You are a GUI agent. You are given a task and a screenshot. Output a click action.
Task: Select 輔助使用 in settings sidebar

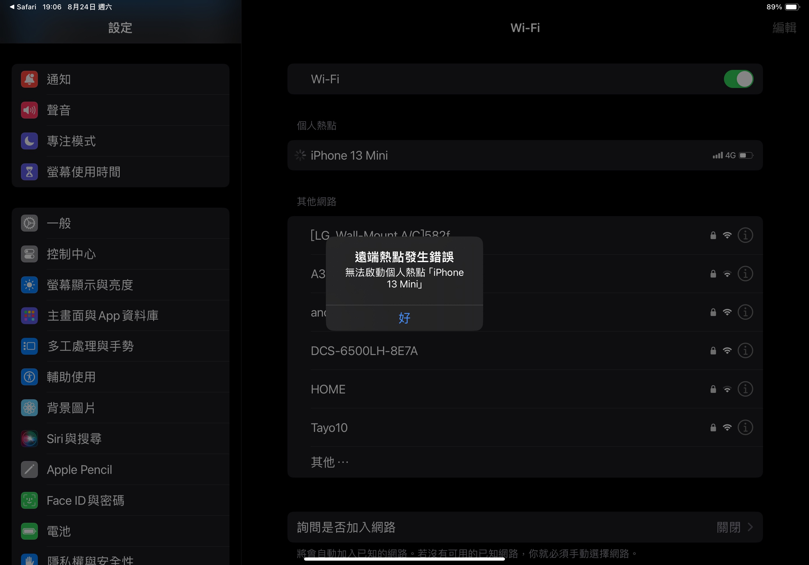[x=121, y=377]
